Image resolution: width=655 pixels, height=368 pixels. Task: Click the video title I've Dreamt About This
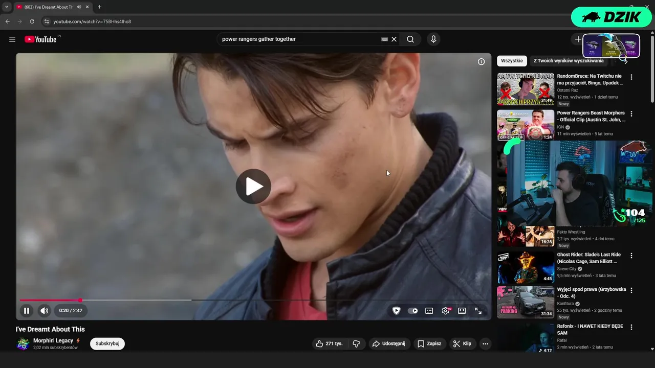tap(50, 329)
